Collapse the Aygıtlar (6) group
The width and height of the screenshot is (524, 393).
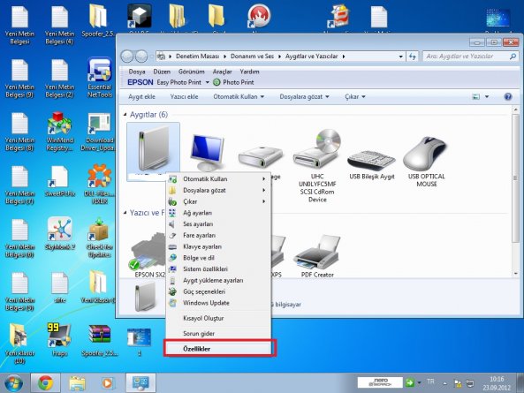point(125,115)
